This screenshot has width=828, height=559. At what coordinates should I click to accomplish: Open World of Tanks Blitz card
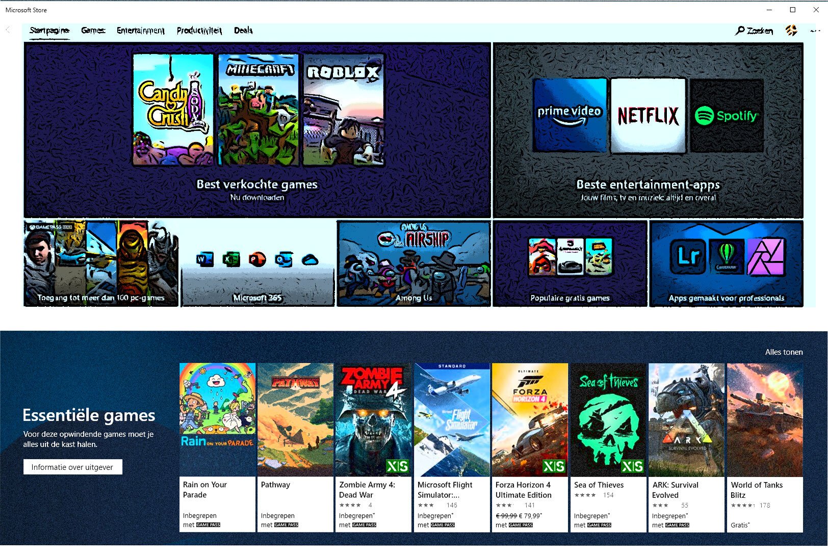(765, 447)
